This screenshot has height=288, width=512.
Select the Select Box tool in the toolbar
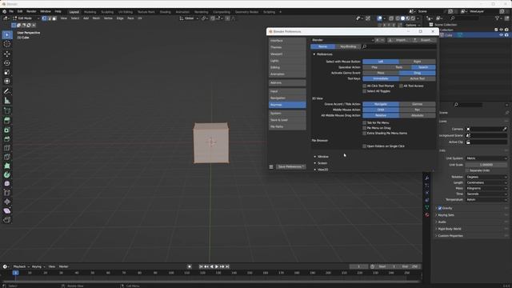tap(7, 34)
